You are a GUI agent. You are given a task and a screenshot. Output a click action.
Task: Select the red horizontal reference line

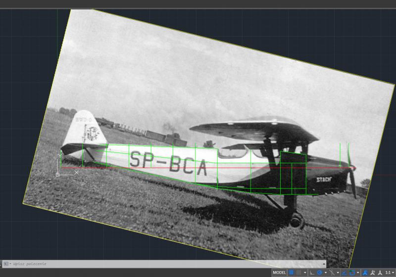148,168
